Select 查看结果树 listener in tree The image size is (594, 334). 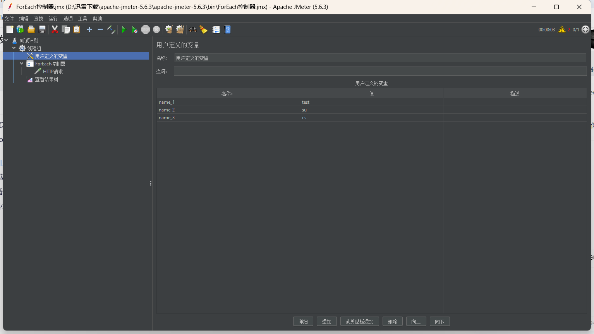[46, 79]
